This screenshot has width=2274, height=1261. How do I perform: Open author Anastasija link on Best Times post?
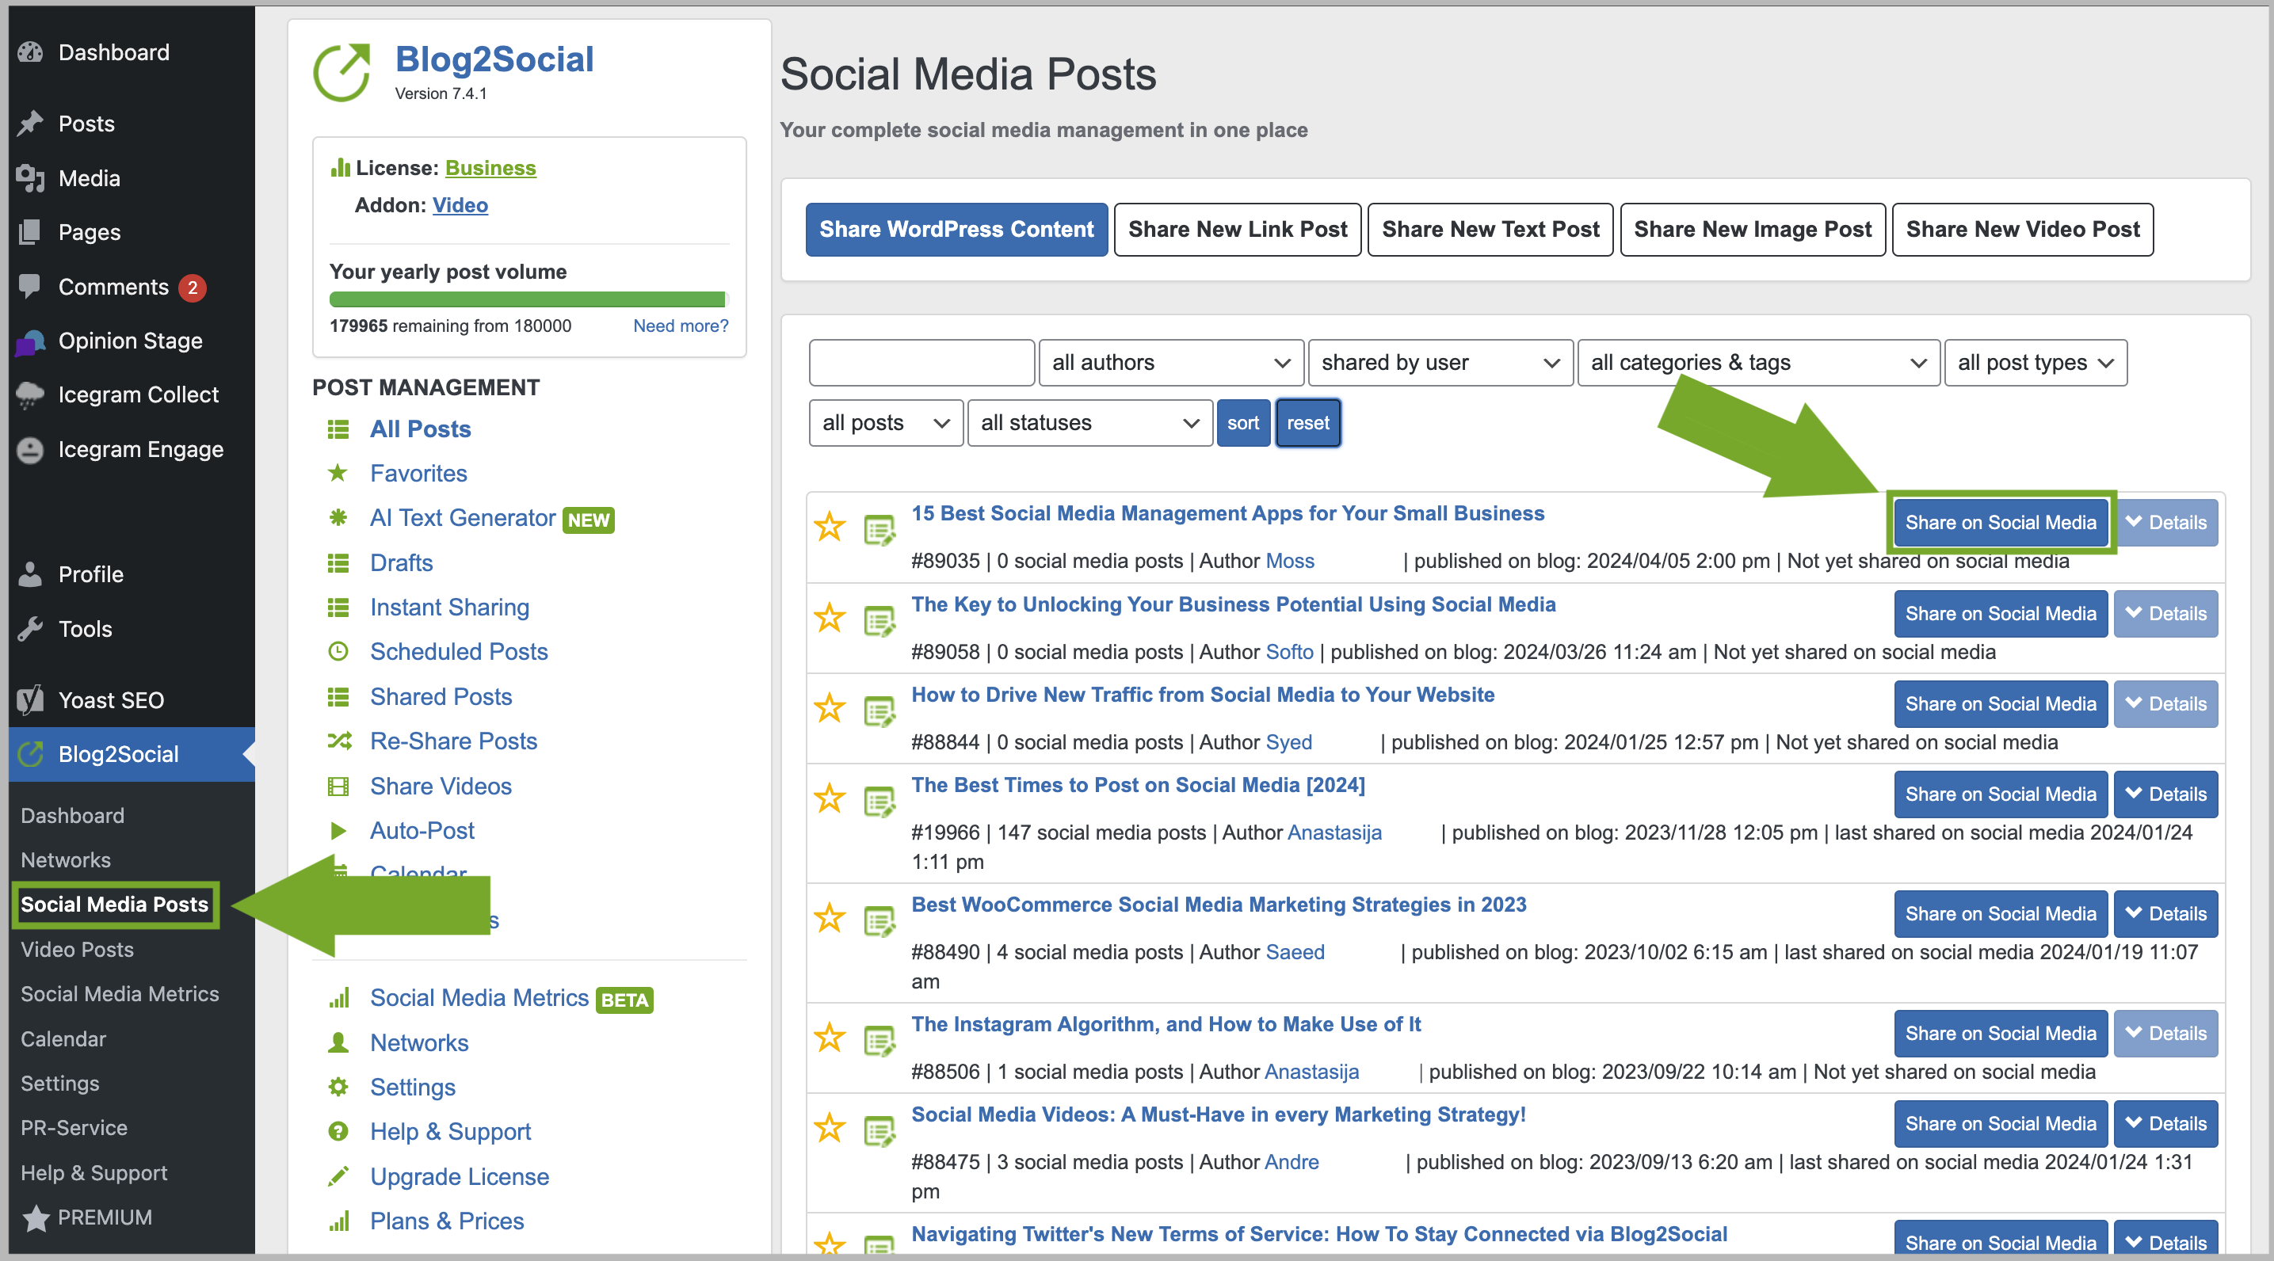[1333, 832]
